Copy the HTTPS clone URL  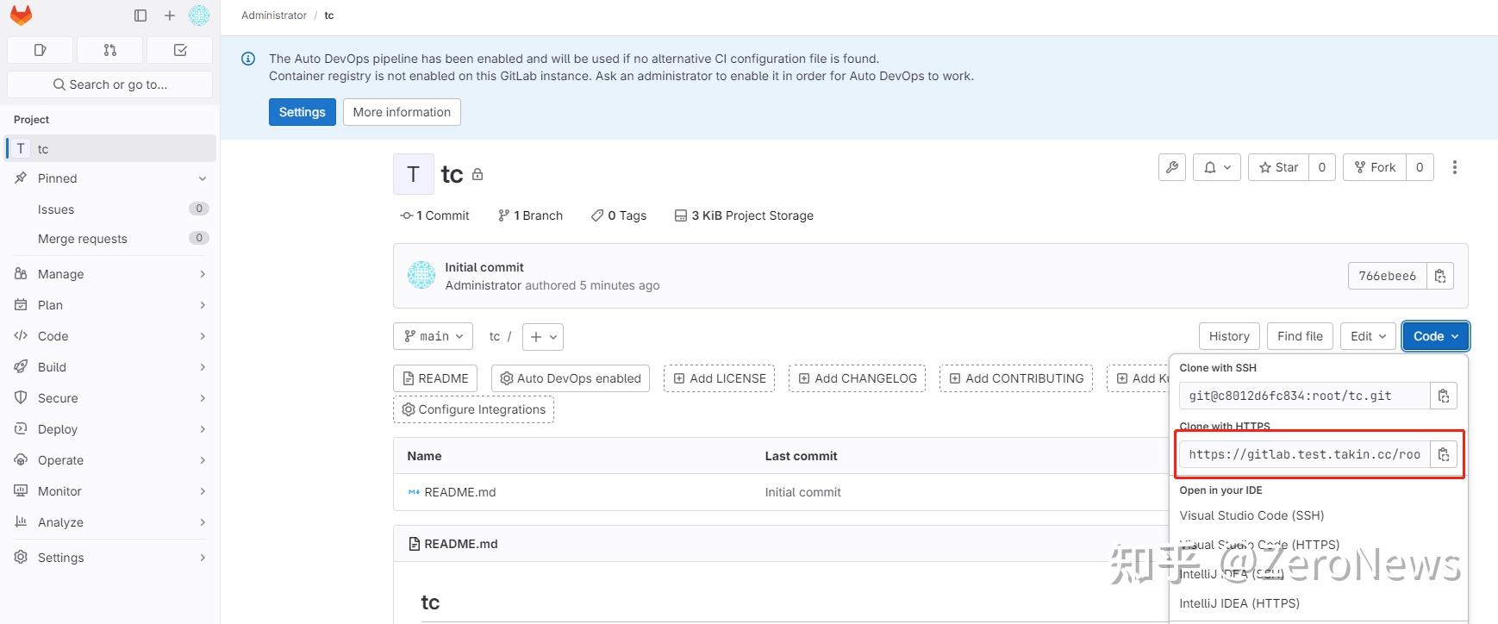[x=1443, y=454]
